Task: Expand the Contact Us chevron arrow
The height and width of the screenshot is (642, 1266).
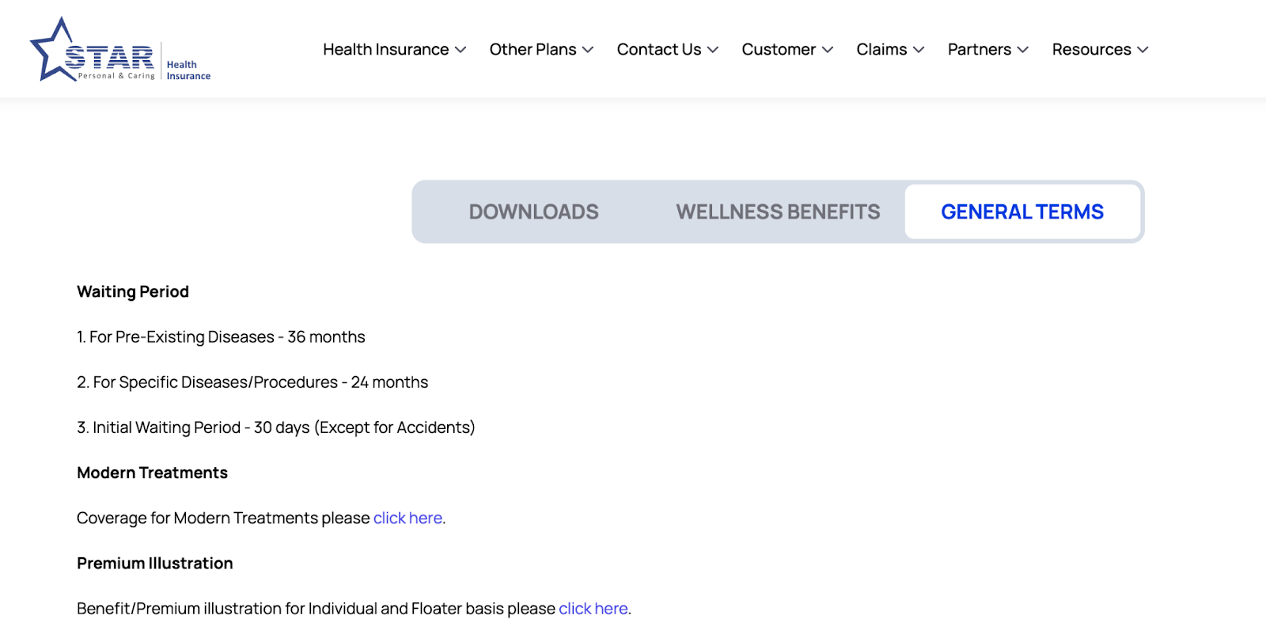Action: 713,50
